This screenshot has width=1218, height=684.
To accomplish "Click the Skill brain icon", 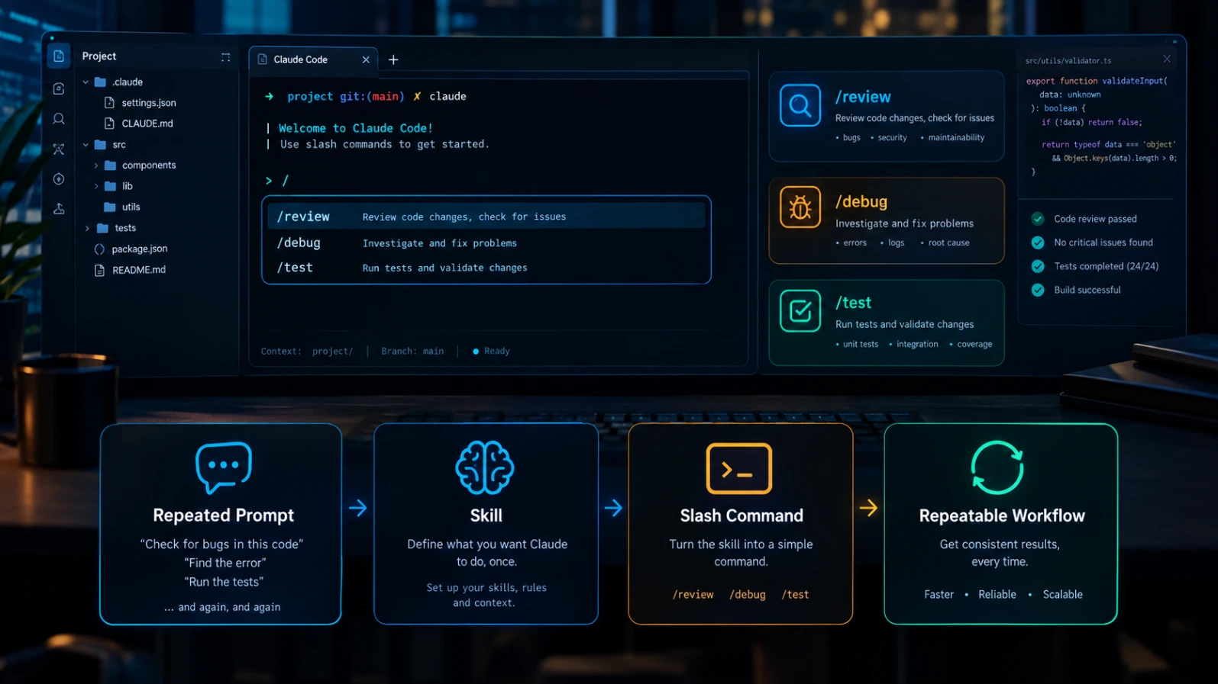I will 485,467.
